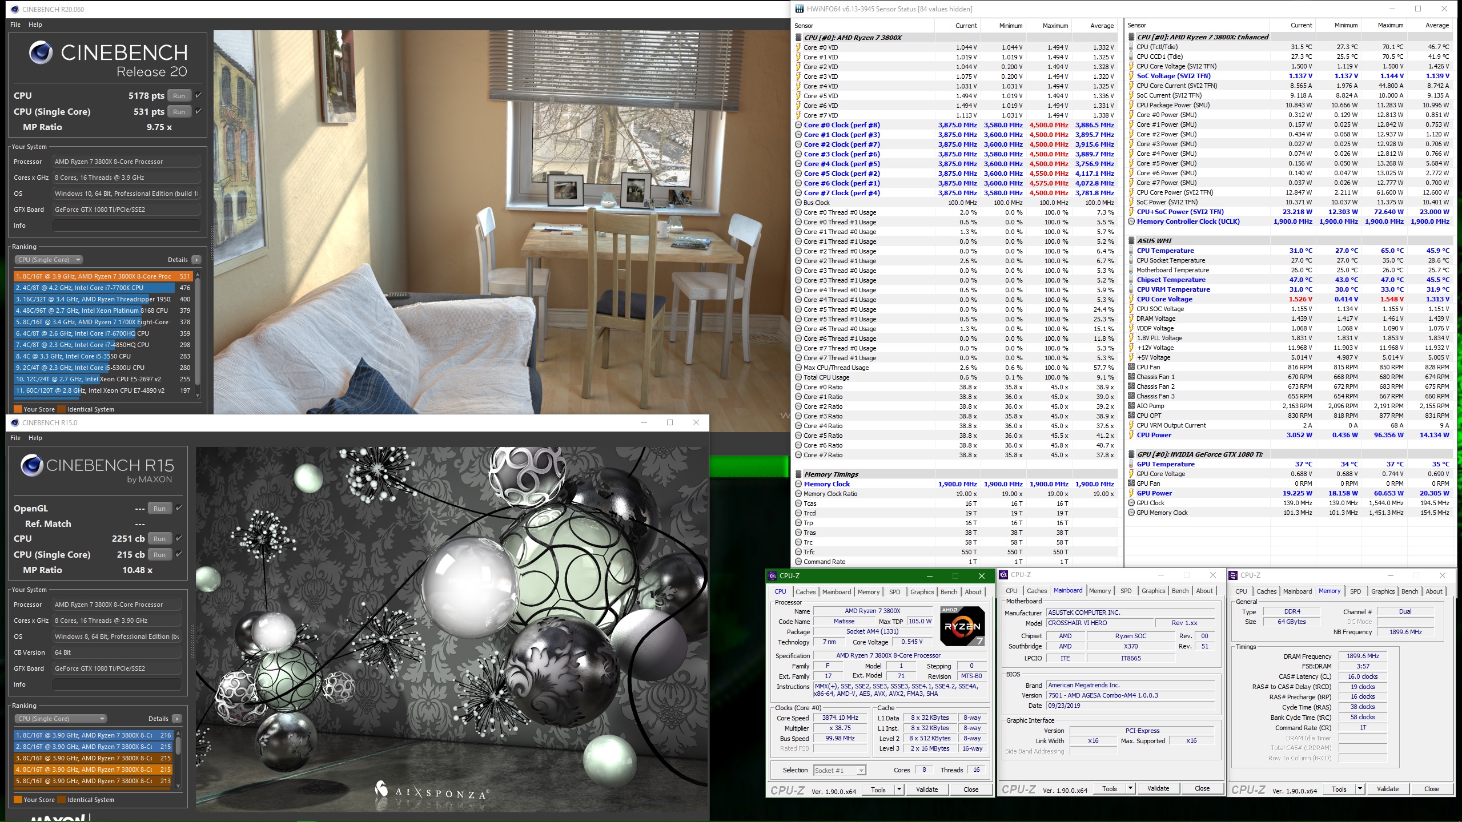The width and height of the screenshot is (1462, 822).
Task: Click the R20 Info text field
Action: [x=126, y=225]
